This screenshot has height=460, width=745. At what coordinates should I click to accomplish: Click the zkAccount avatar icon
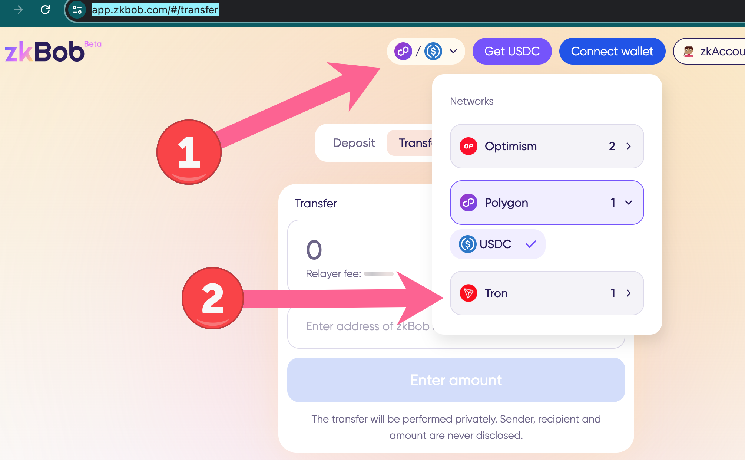pyautogui.click(x=688, y=51)
